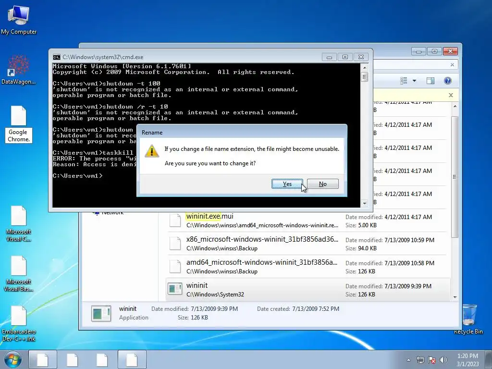Open the Windows Start menu orb

point(13,359)
